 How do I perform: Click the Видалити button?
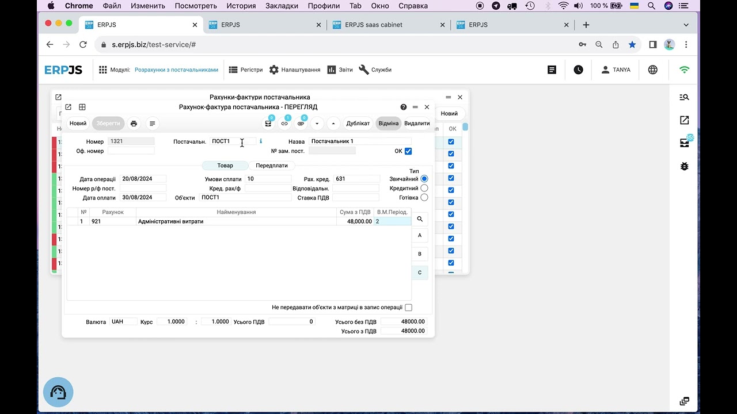click(x=417, y=124)
